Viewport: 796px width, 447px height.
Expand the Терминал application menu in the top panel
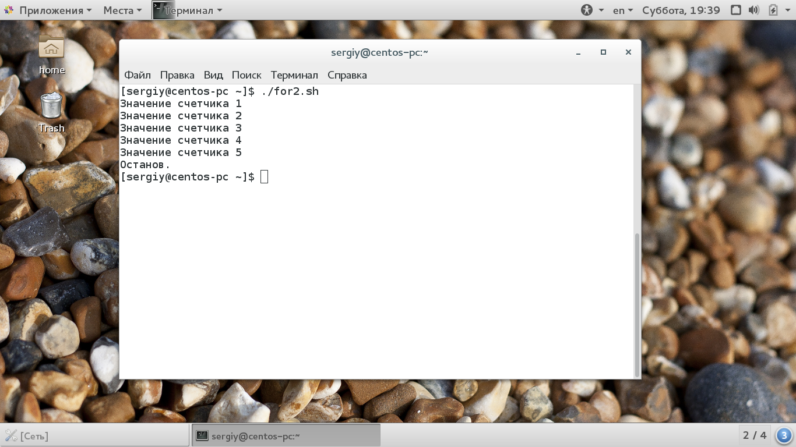coord(193,10)
